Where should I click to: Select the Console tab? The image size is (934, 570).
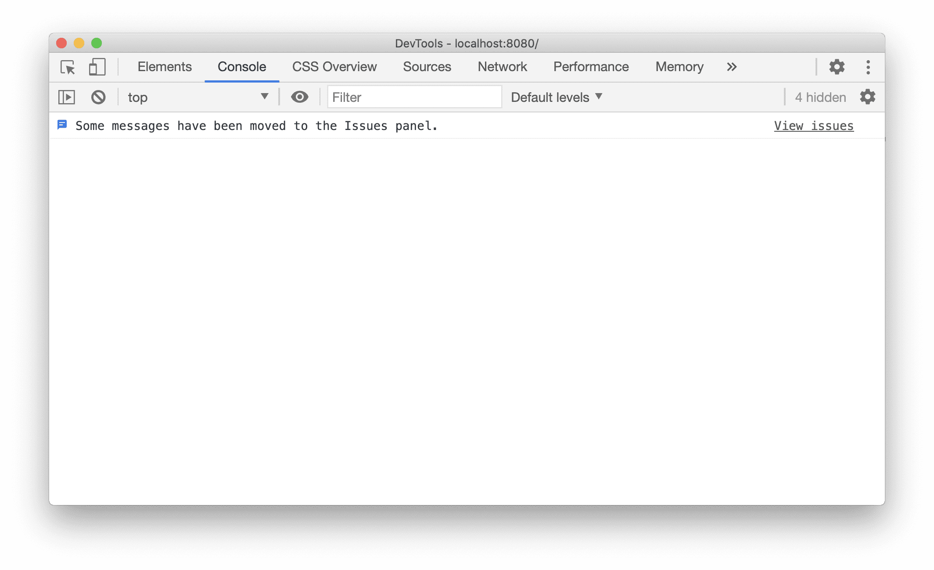tap(241, 66)
